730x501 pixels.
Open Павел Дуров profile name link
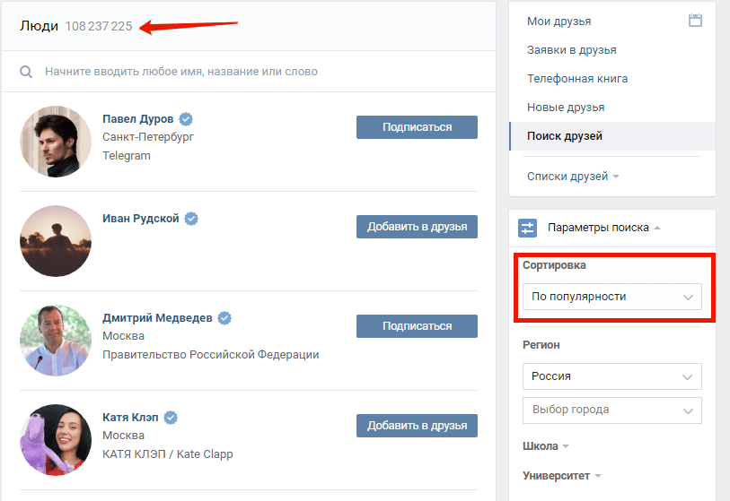[x=137, y=119]
